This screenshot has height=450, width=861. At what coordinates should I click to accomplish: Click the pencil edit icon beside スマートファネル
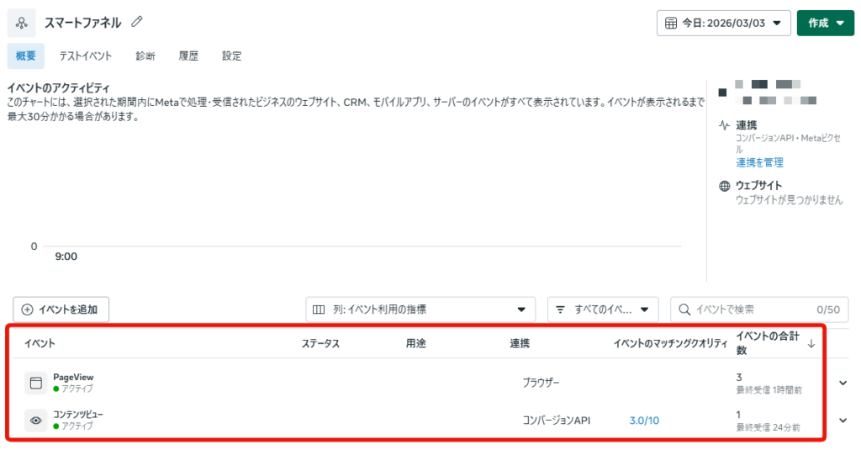coord(138,22)
